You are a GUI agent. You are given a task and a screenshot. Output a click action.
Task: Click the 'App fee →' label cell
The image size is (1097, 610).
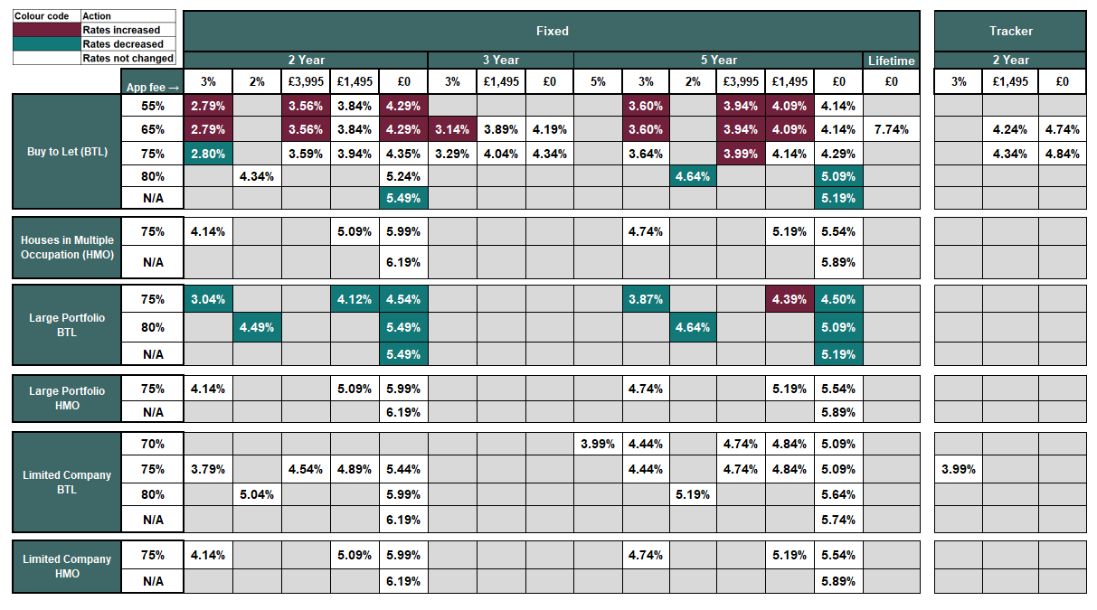click(x=152, y=88)
